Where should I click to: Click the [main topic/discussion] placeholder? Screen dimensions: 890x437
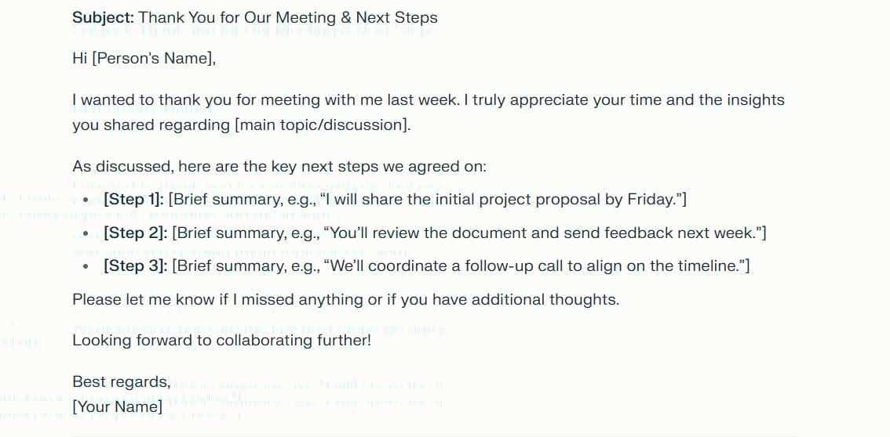coord(322,125)
